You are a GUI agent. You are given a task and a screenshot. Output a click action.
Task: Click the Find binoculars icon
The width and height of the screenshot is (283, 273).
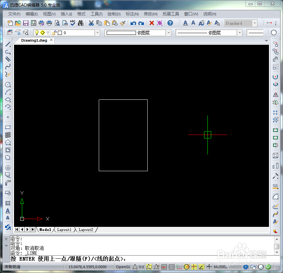pyautogui.click(x=81, y=23)
